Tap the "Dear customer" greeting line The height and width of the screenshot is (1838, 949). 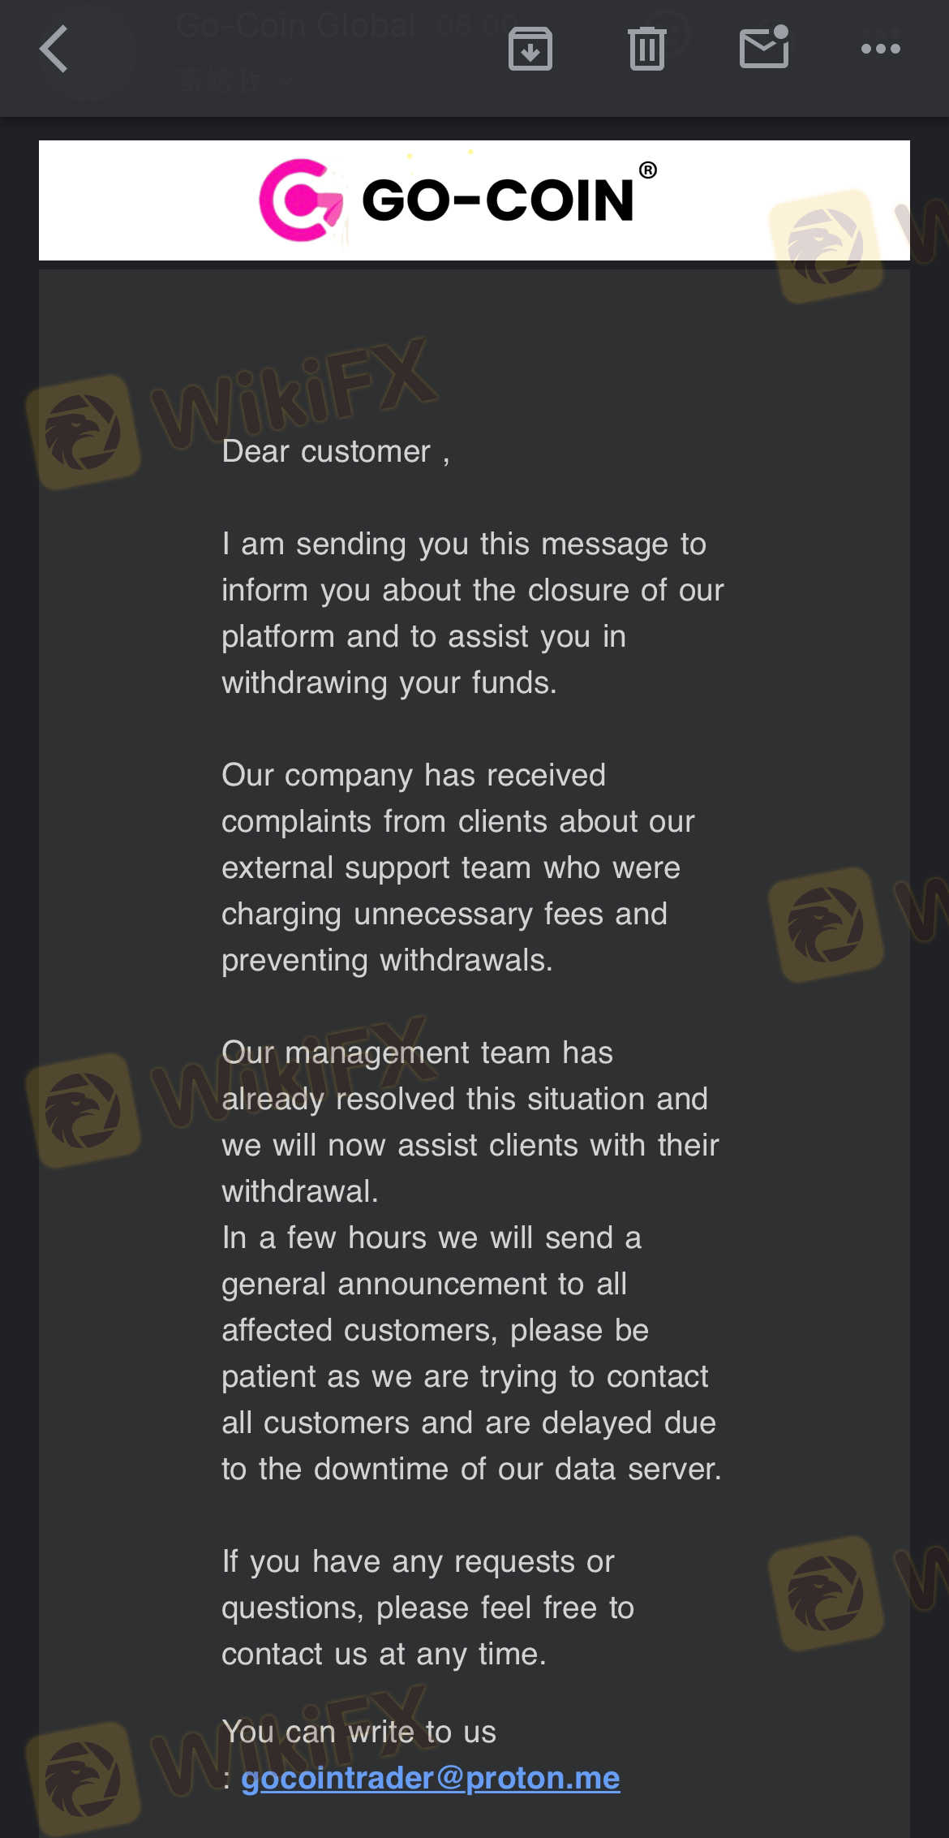[x=335, y=451]
